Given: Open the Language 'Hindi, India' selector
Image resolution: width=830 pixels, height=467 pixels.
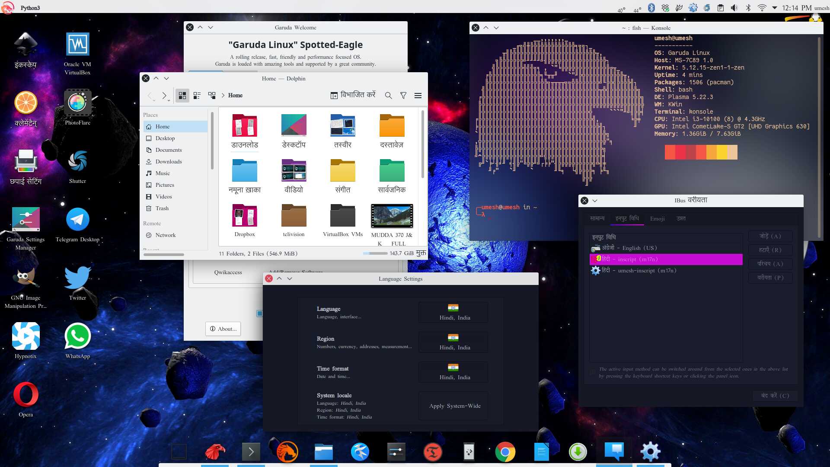Looking at the screenshot, I should 453,312.
